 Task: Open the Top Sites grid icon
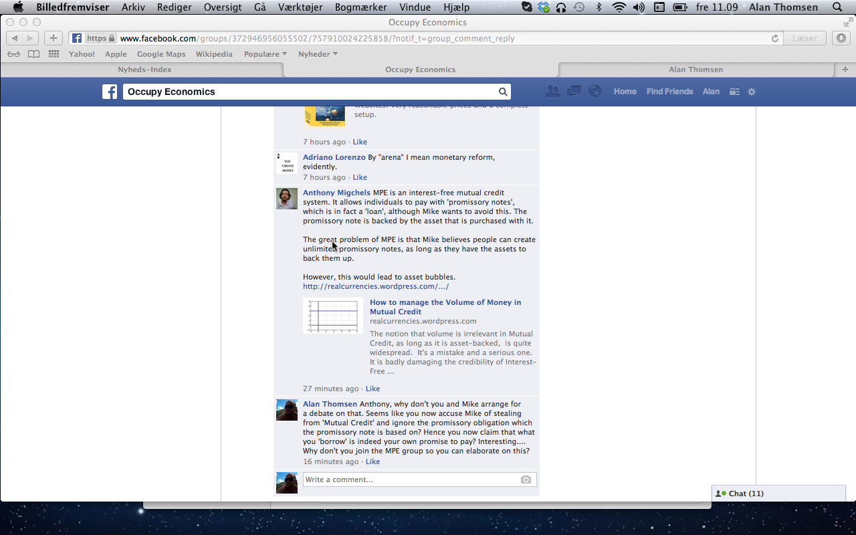coord(53,54)
